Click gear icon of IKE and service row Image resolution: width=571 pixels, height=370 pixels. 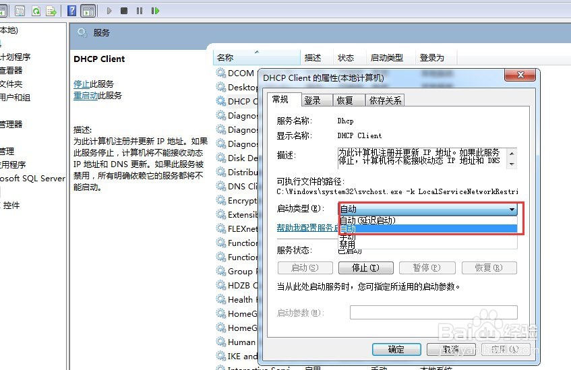(220, 356)
